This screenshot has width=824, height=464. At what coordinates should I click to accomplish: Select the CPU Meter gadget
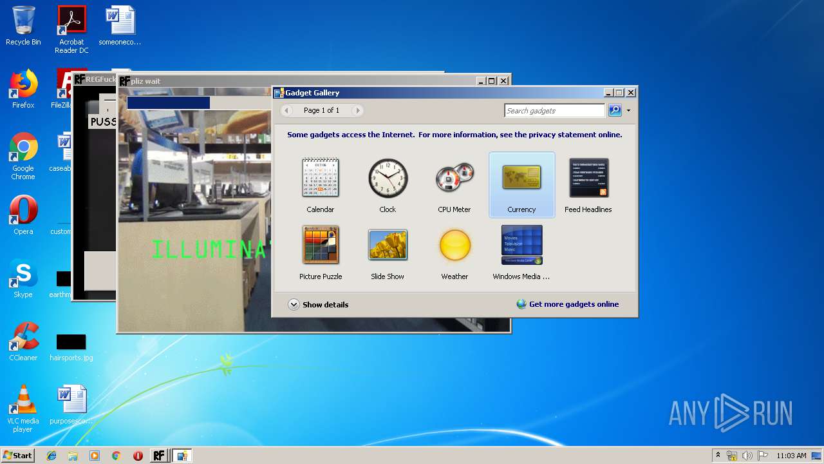(x=454, y=185)
